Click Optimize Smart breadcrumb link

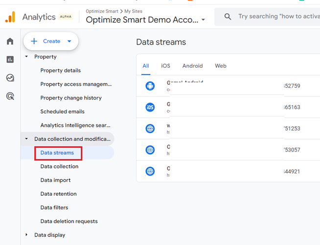coord(102,11)
